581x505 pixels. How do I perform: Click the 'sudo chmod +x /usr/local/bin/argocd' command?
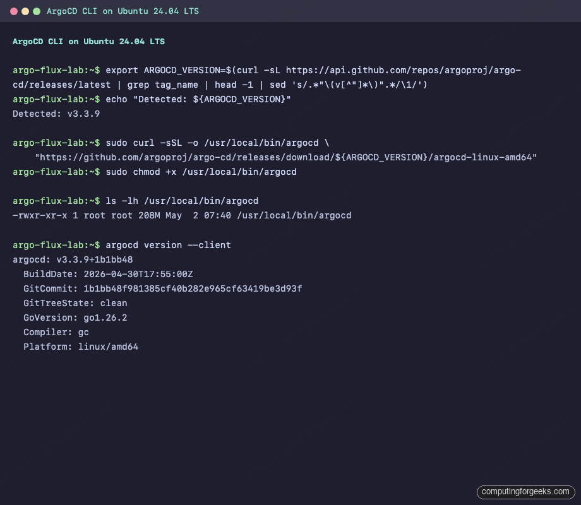(x=201, y=172)
